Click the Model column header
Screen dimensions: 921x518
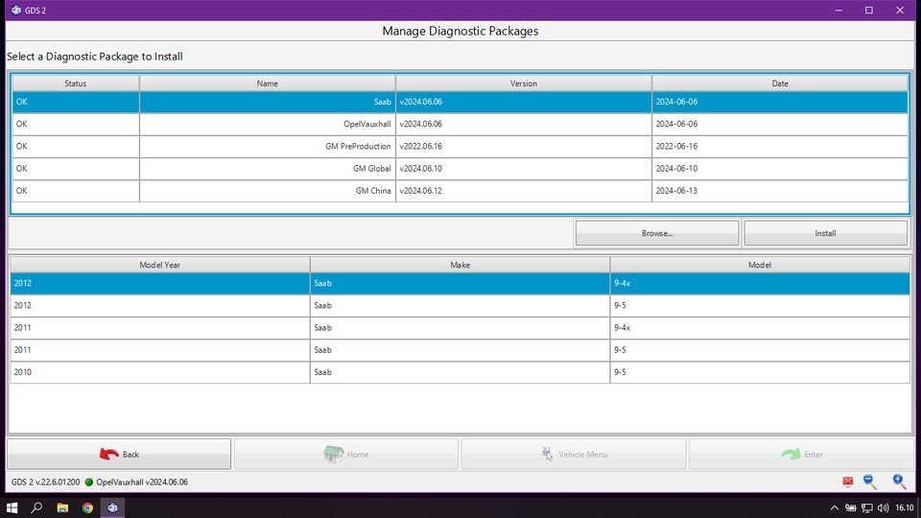[x=760, y=265]
